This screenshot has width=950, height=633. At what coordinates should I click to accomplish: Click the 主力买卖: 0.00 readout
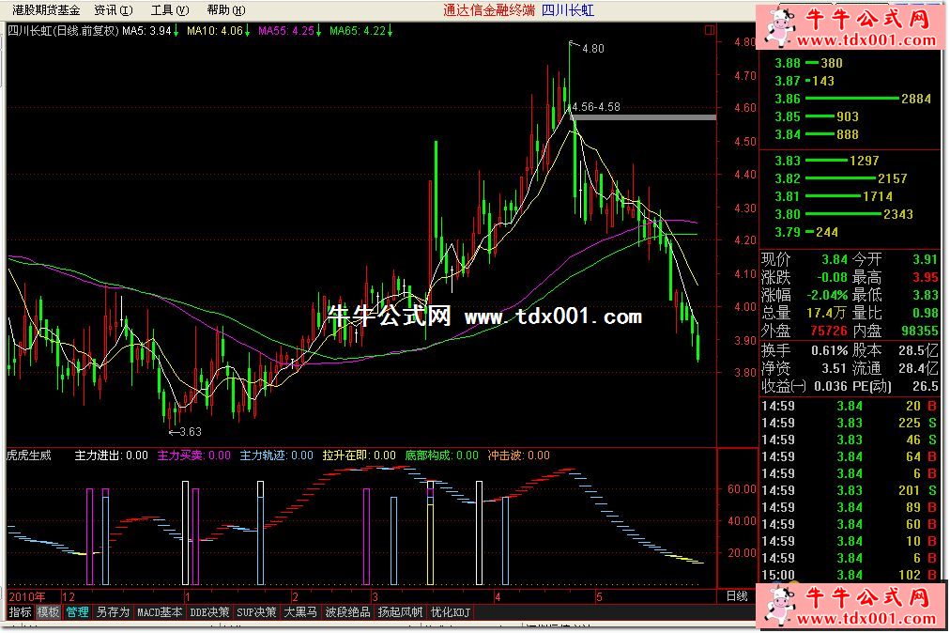click(194, 455)
